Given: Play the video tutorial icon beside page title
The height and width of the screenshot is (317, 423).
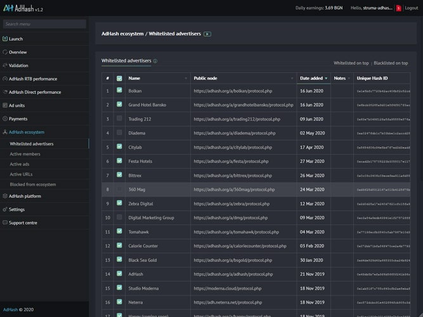Looking at the screenshot, I should click(207, 34).
